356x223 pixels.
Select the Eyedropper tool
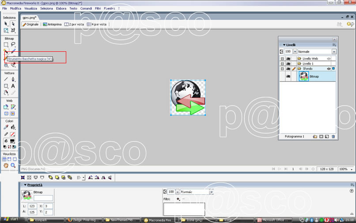[x=6, y=127]
